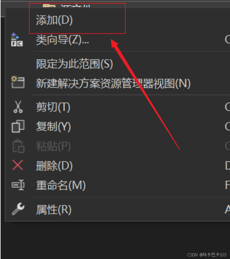Click the red X delete icon
The image size is (230, 259).
point(17,165)
